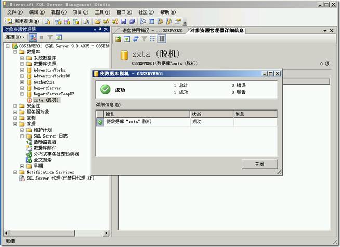Open the 视图 menu
This screenshot has width=340, height=247.
59,12
